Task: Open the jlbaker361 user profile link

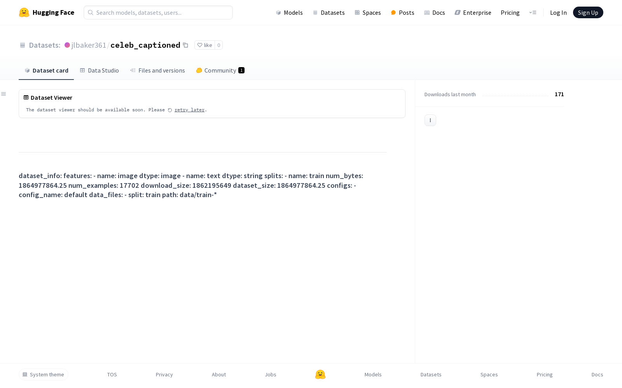Action: tap(89, 45)
